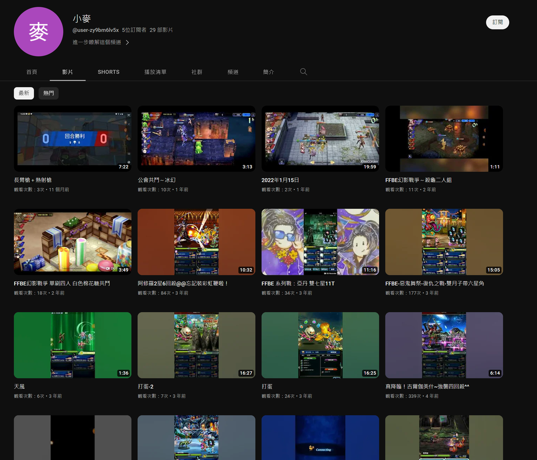This screenshot has height=460, width=537.
Task: Open the 社群 tab
Action: (x=197, y=72)
